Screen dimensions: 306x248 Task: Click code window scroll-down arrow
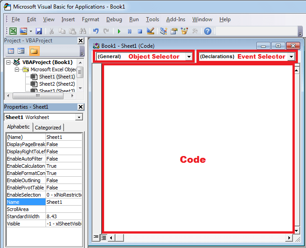297,231
